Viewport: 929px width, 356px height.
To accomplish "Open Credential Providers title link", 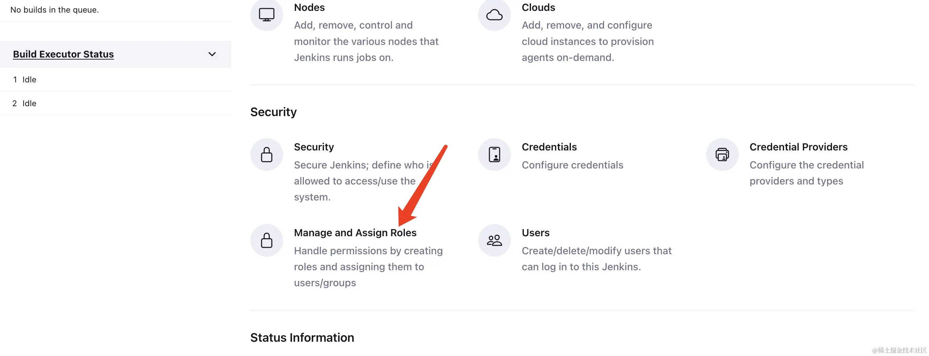I will click(798, 147).
